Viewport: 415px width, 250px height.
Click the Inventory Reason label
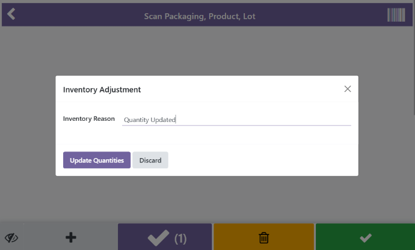[88, 119]
